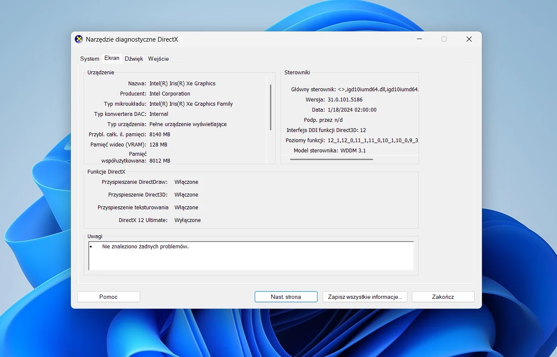Click the DAC type value Internal
Screen dimensions: 557x357
(159, 114)
